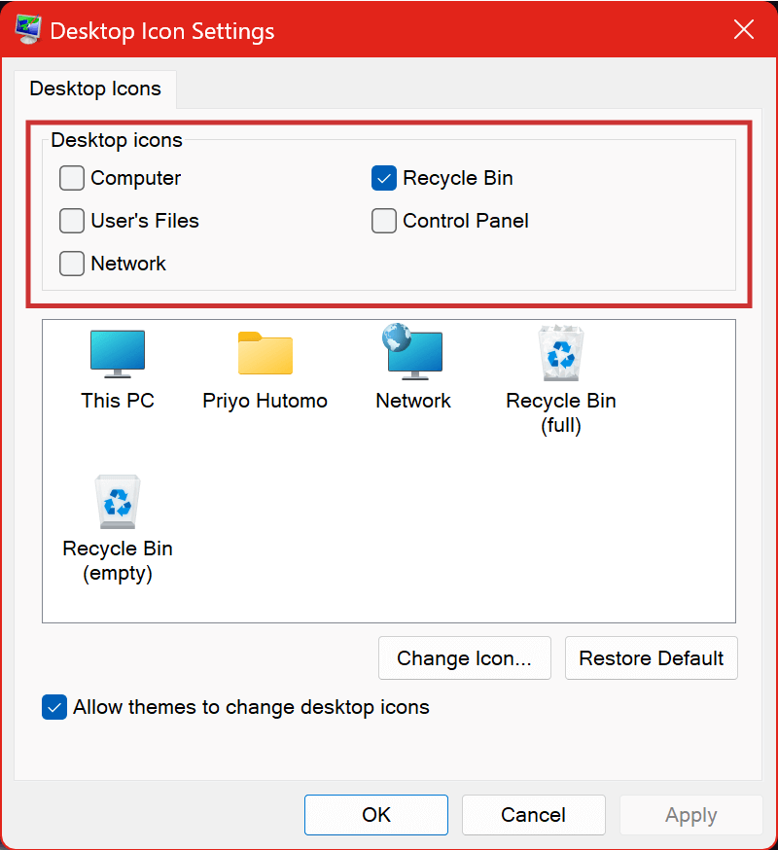The height and width of the screenshot is (850, 778).
Task: Toggle Allow themes to change desktop icons
Action: (54, 707)
